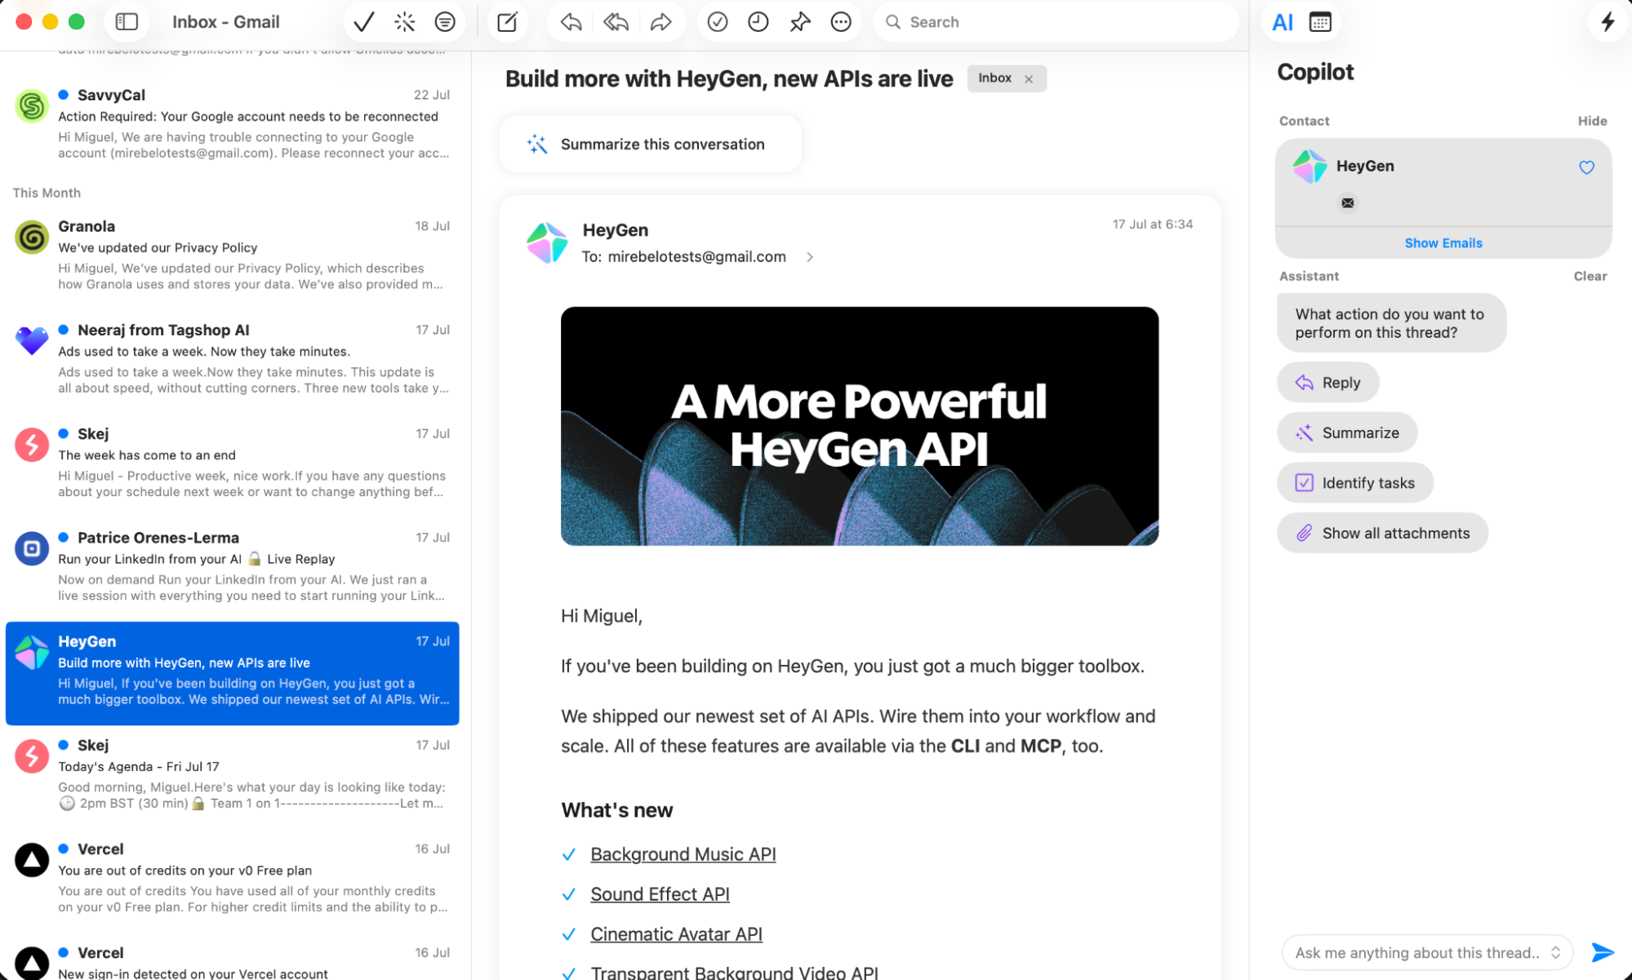Click the envelope icon under HeyGen contact
Viewport: 1632px width, 980px height.
click(1348, 203)
